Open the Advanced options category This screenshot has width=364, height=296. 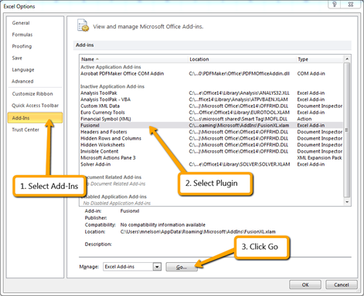(x=22, y=81)
